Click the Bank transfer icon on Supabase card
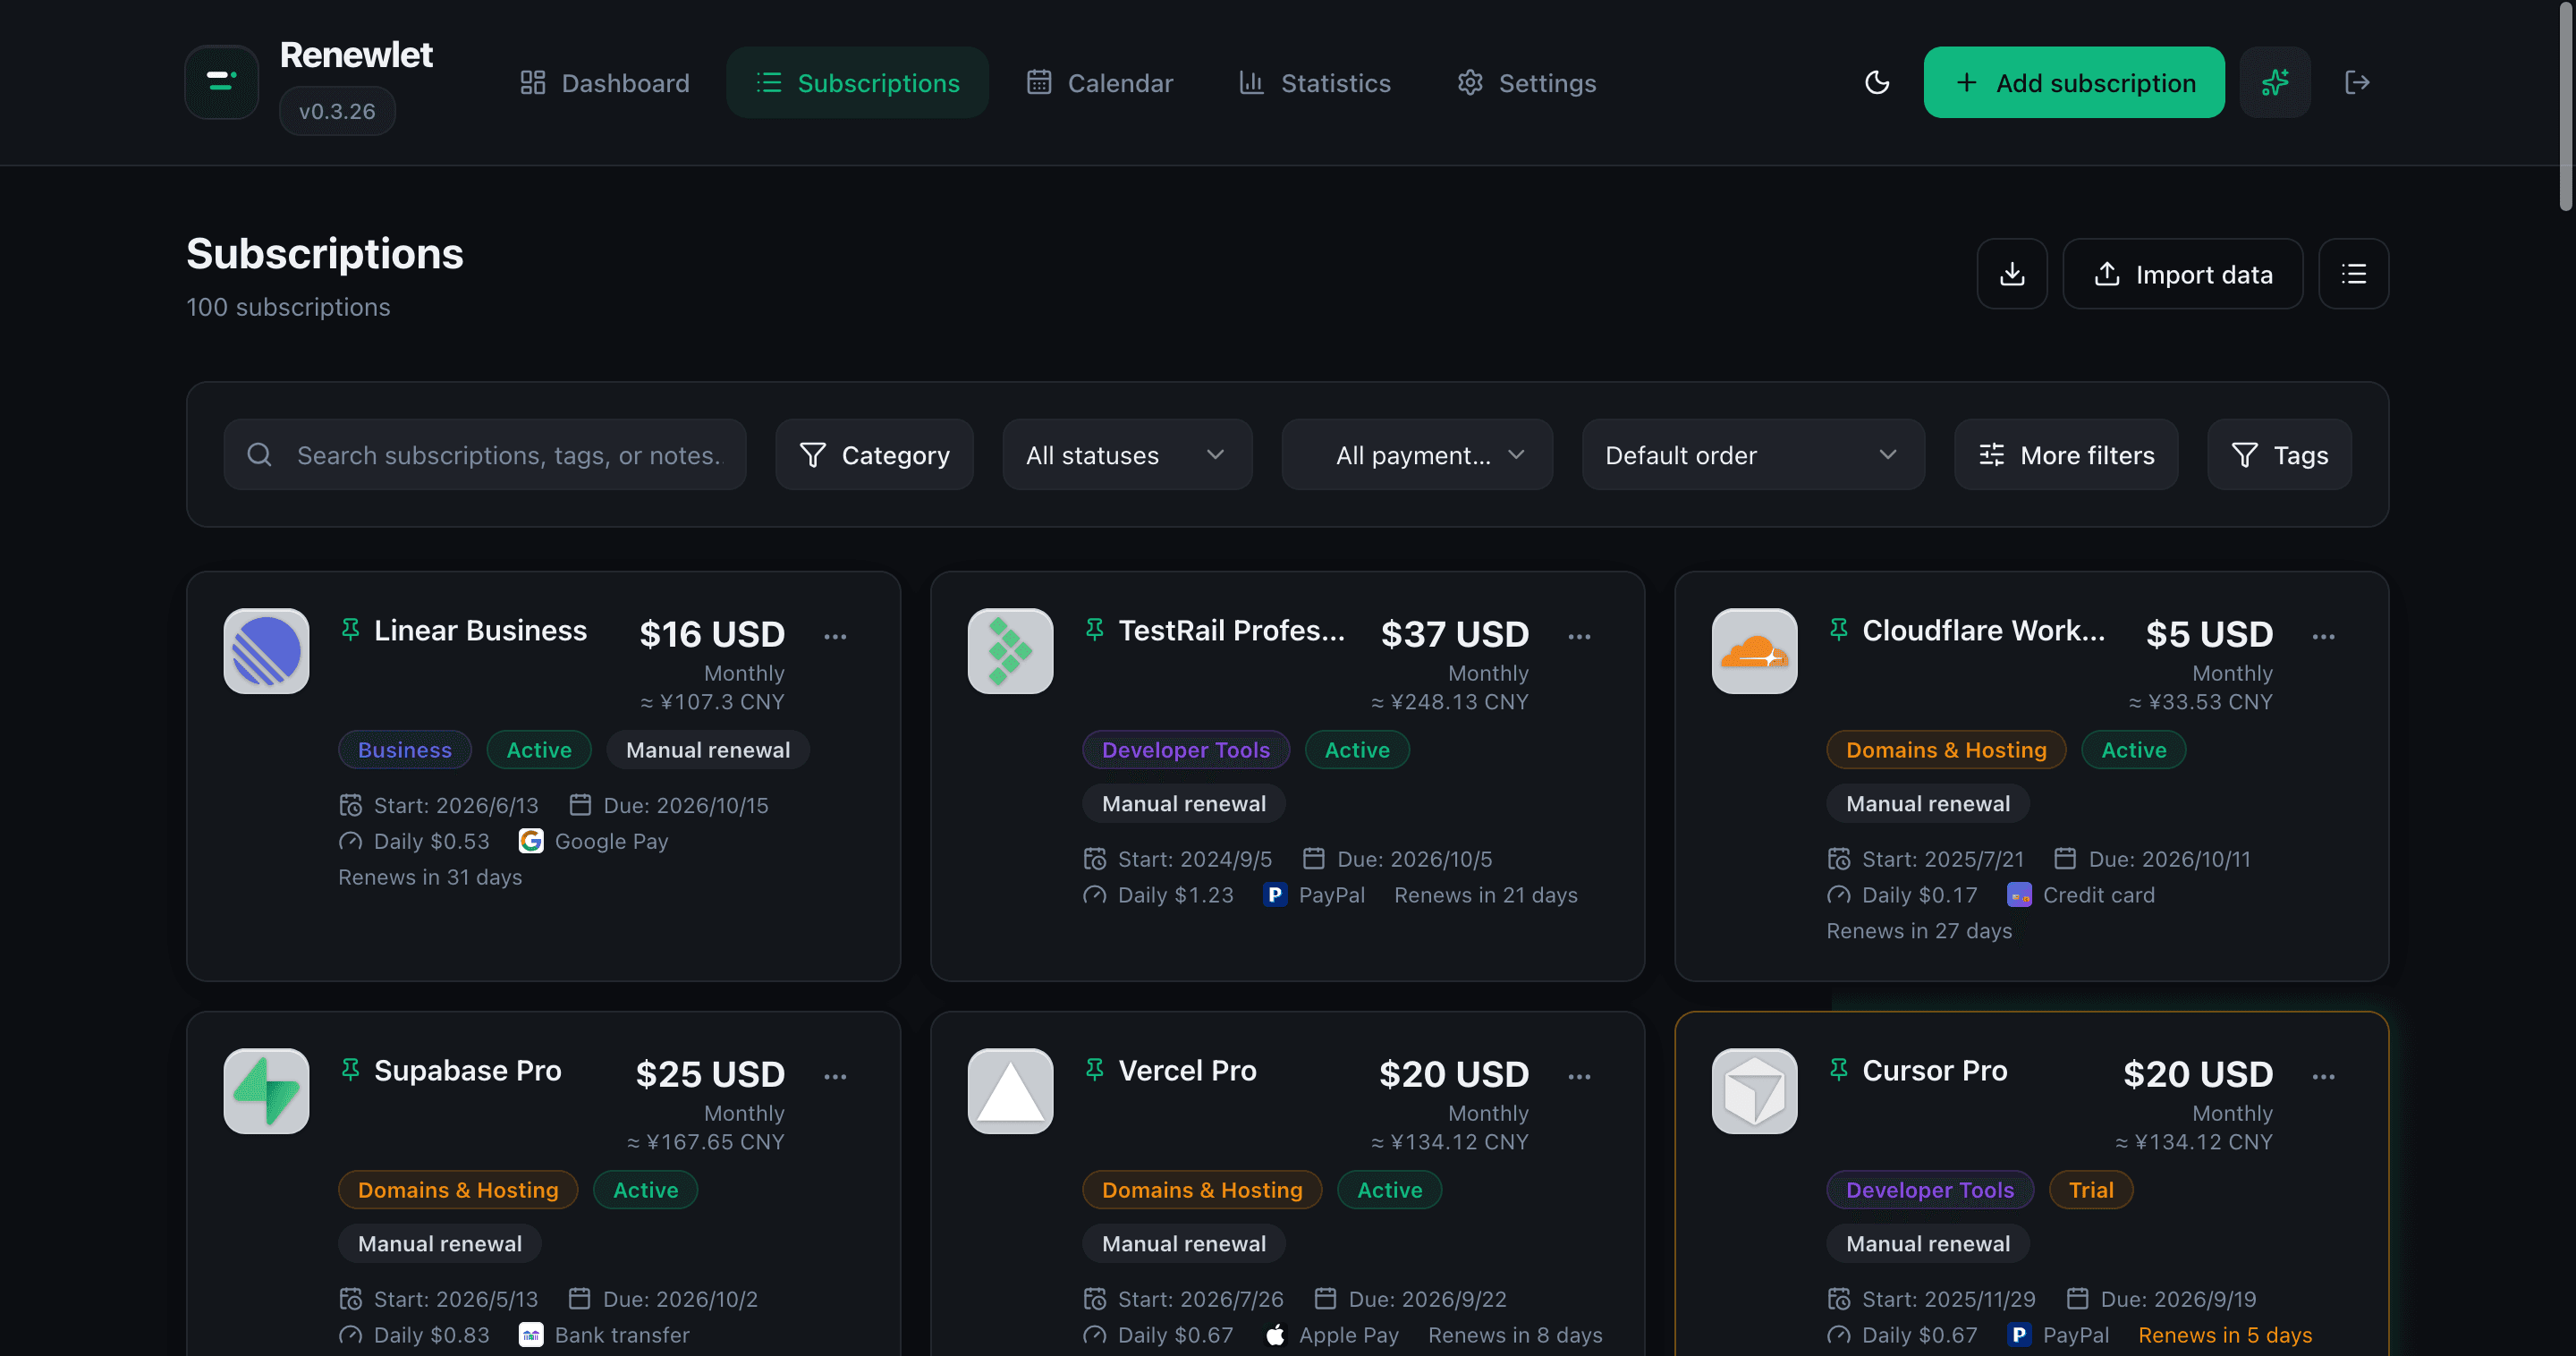This screenshot has width=2576, height=1356. pos(531,1335)
